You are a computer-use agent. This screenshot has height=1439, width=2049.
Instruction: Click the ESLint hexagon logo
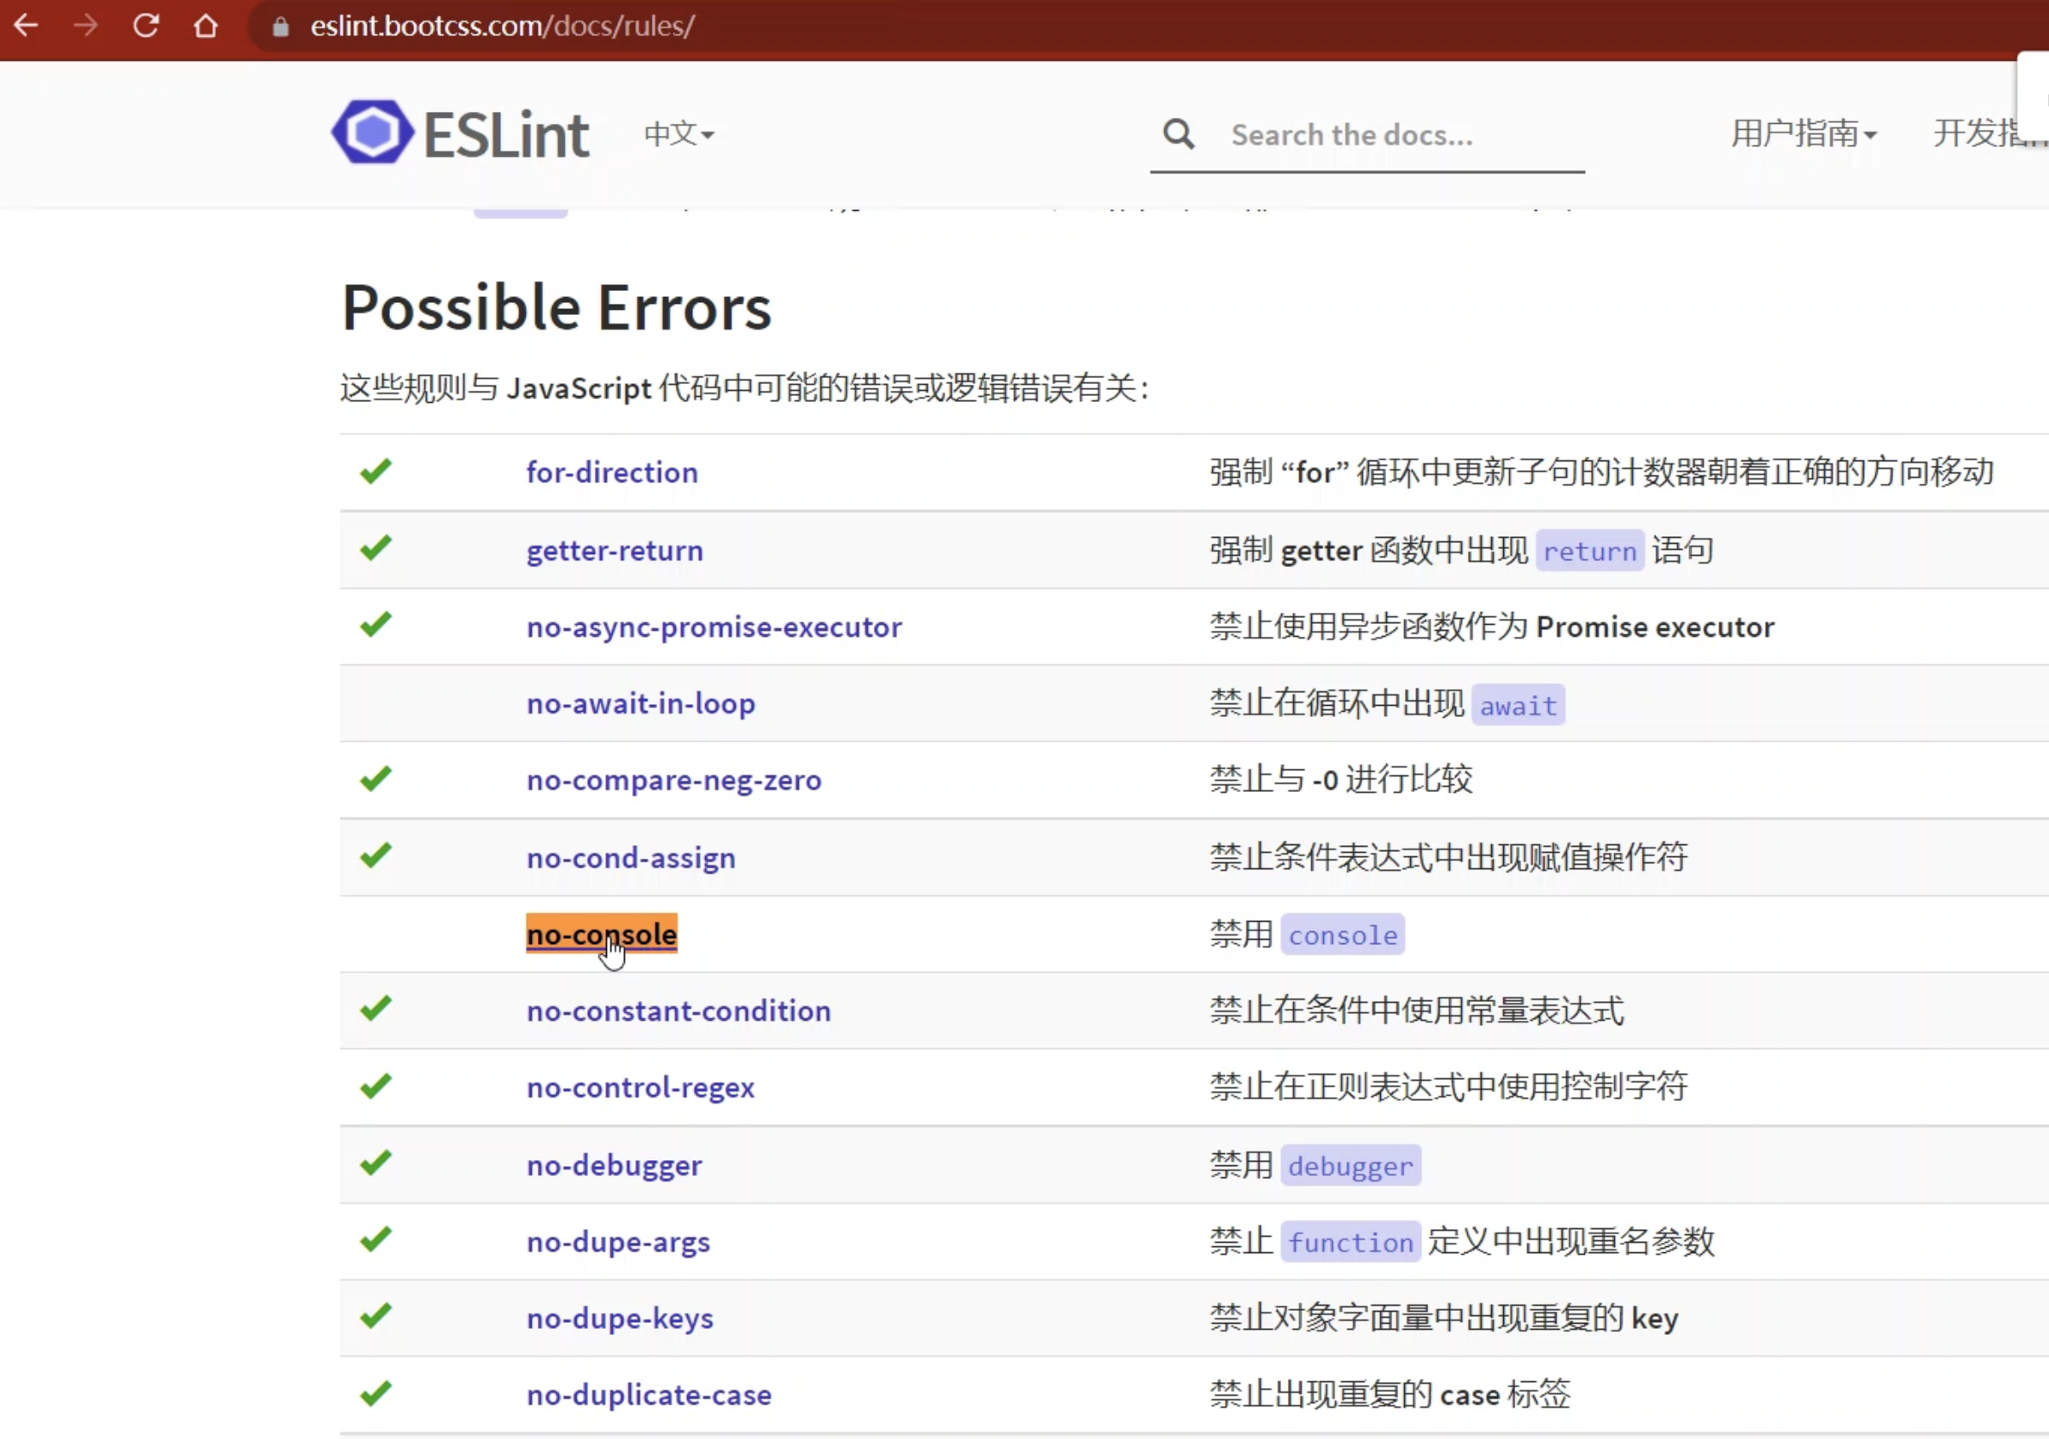[372, 132]
